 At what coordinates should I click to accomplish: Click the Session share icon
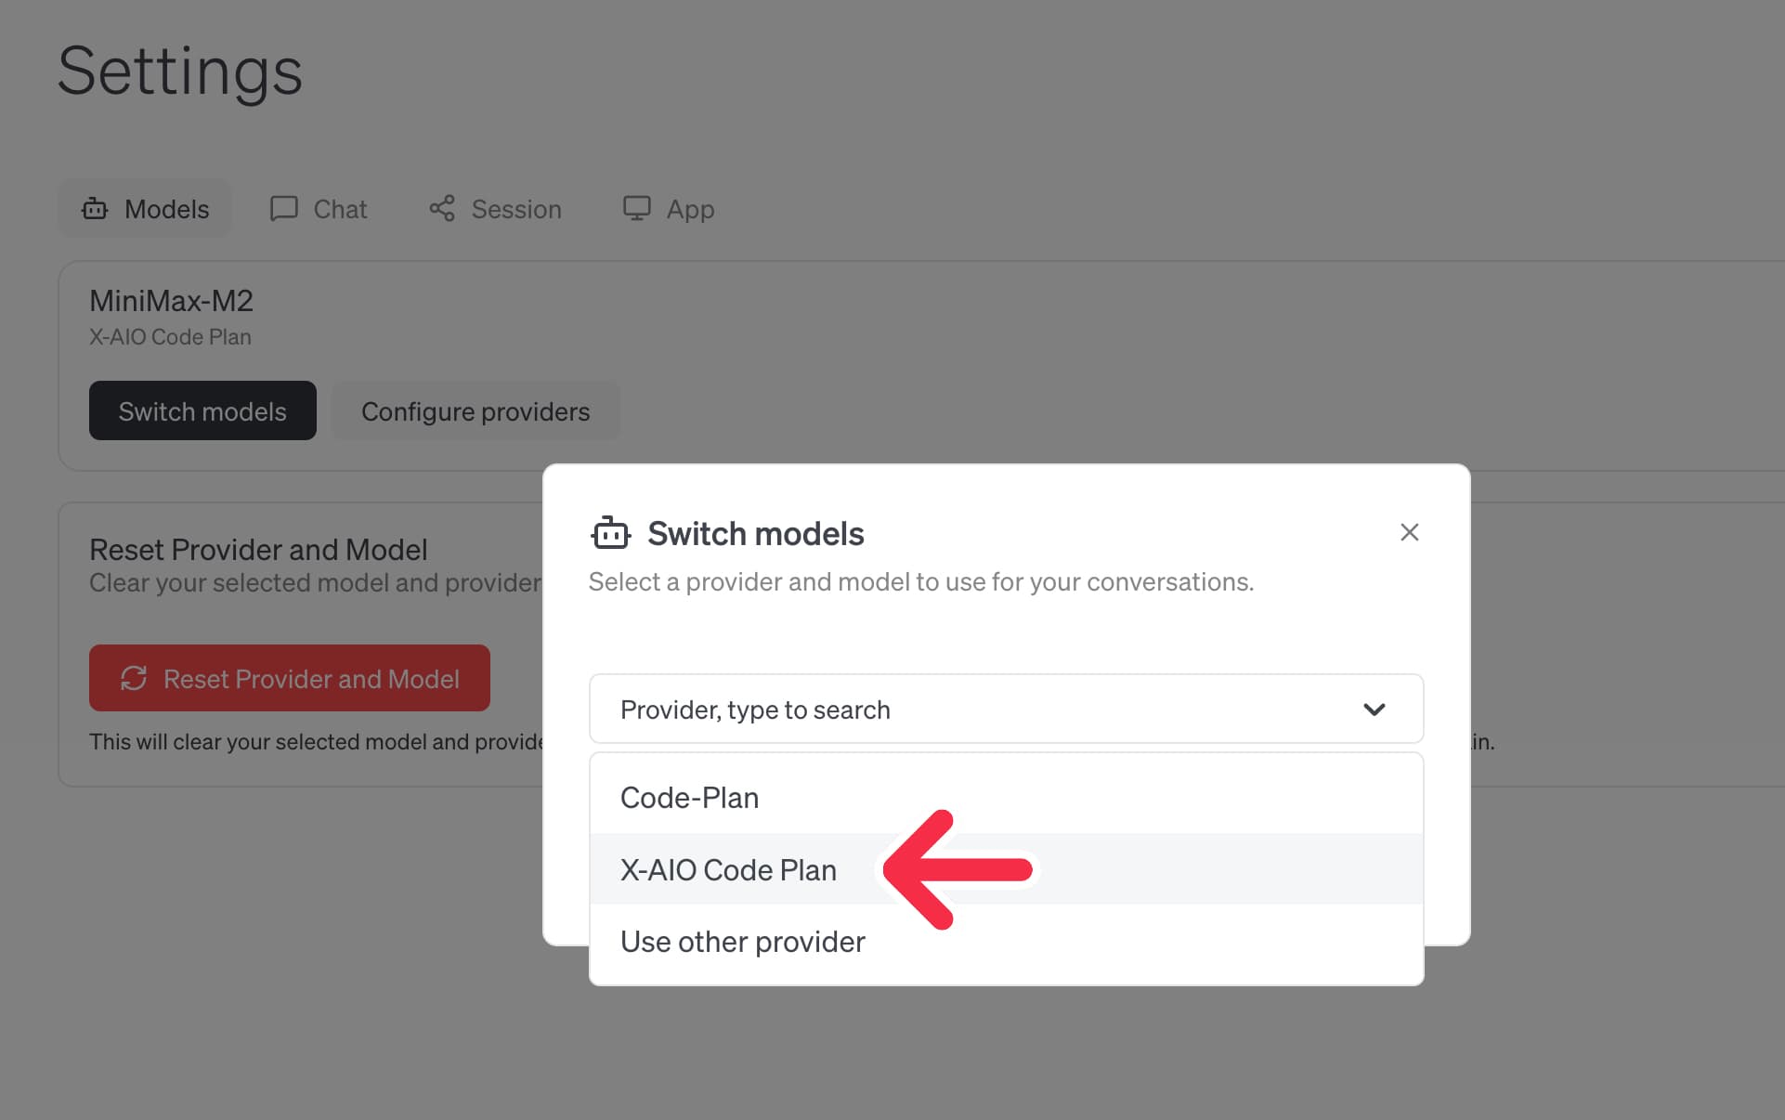[442, 208]
